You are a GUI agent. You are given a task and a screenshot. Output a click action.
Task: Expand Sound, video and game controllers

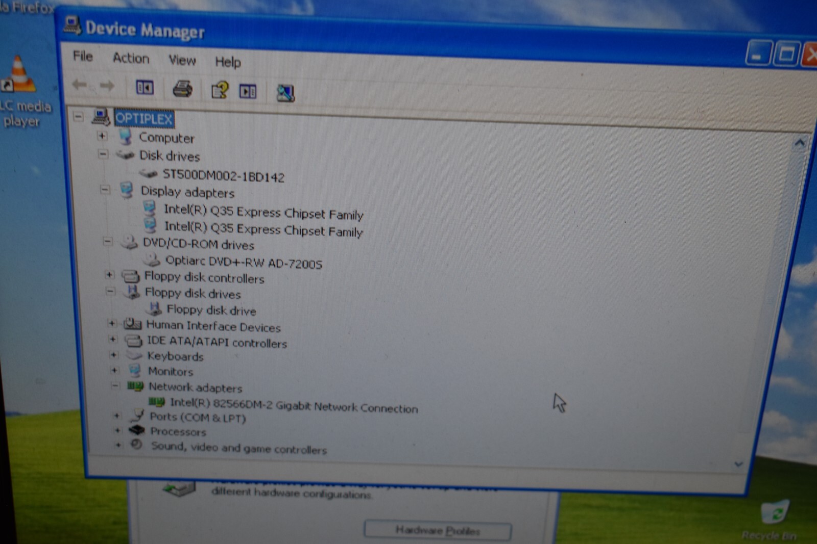pos(118,445)
